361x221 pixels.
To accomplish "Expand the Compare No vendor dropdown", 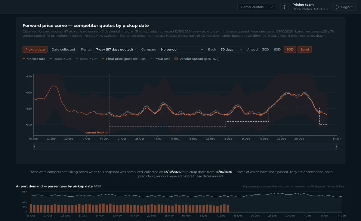I will coord(182,50).
